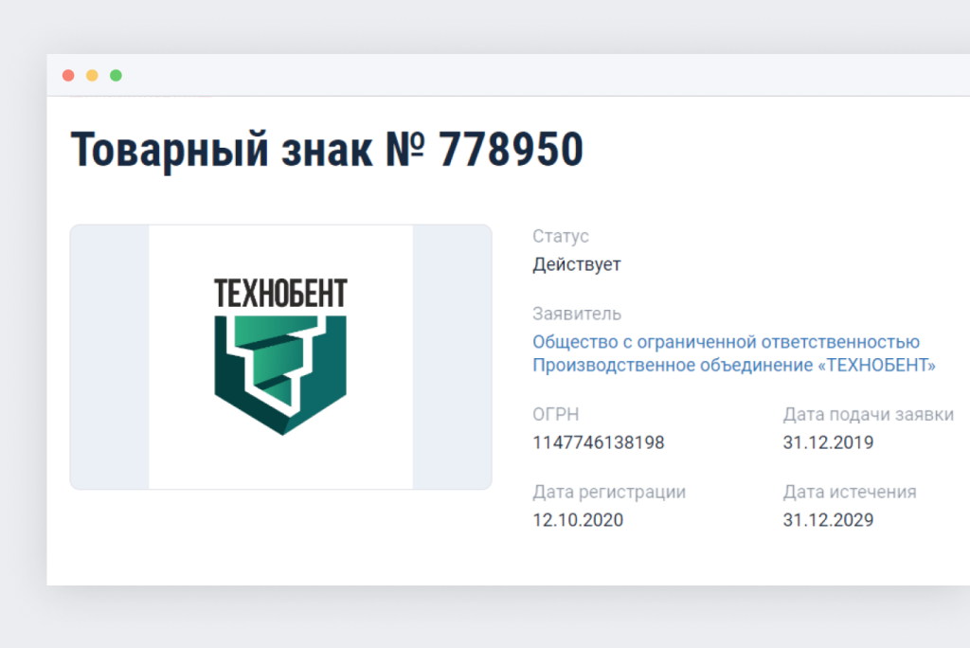Select the status value Действует

click(x=577, y=265)
